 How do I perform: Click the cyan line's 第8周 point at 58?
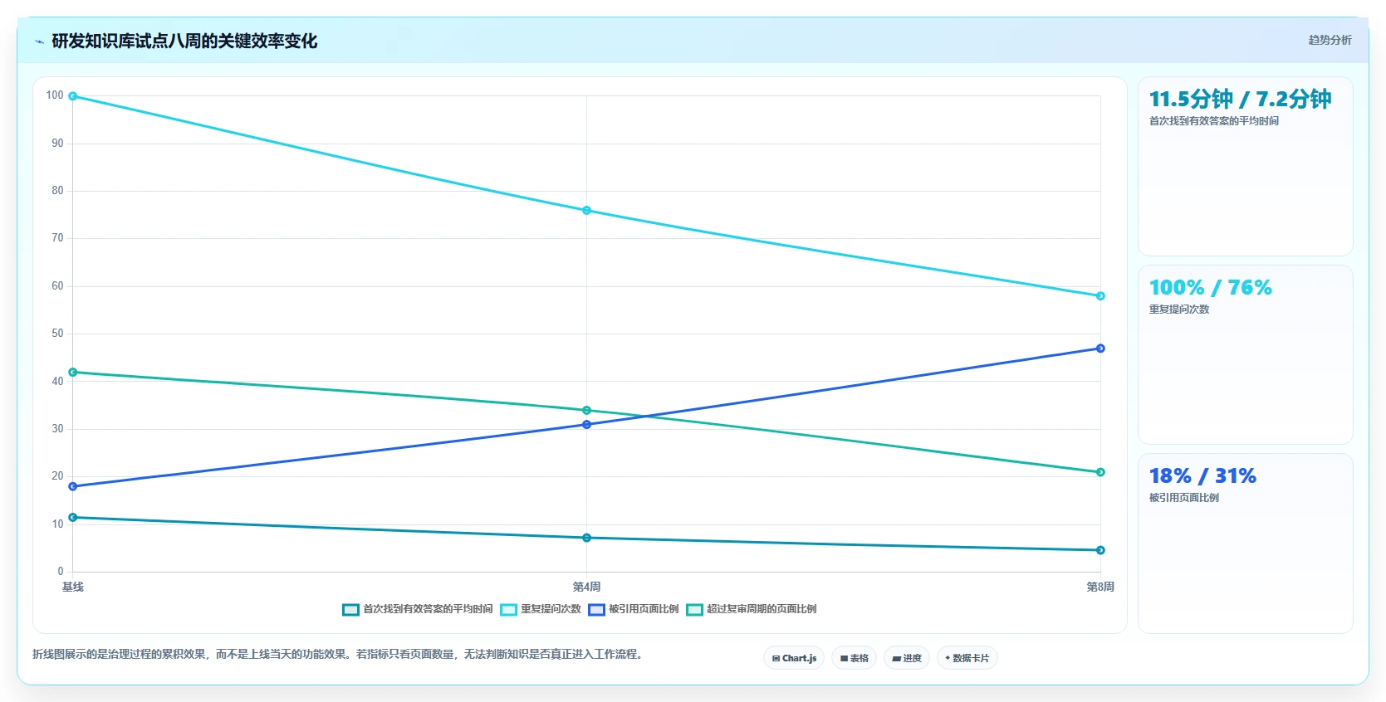point(1100,296)
